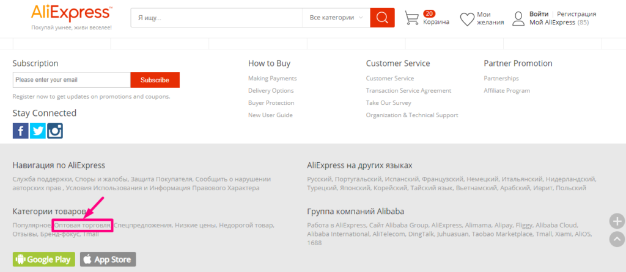Open the Alibaba International link

(337, 234)
